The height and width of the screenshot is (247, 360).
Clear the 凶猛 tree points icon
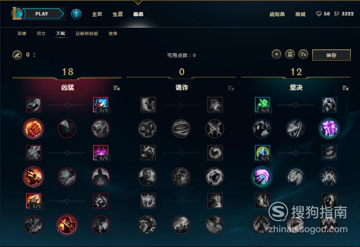(x=117, y=88)
